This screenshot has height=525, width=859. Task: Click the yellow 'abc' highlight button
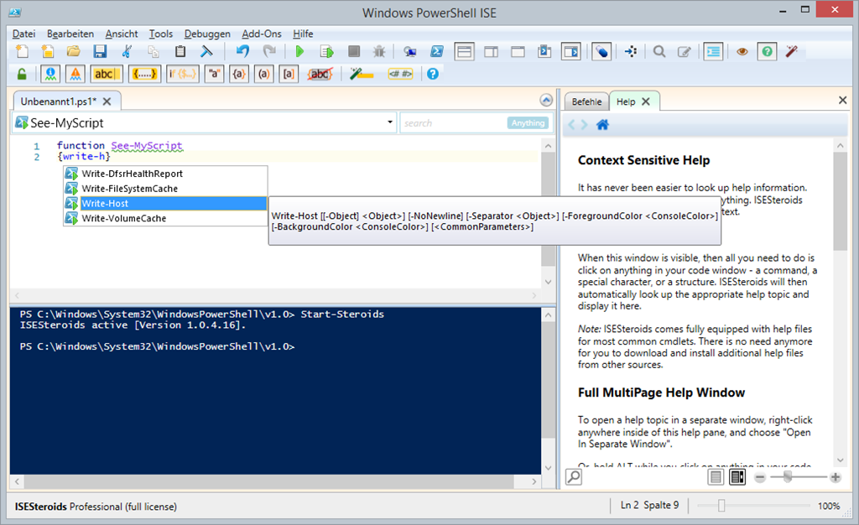coord(106,74)
